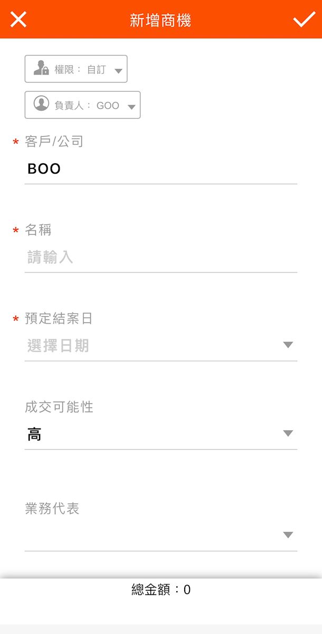Viewport: 322px width, 634px height.
Task: Tap the 總金額 total bar
Action: pos(161,590)
